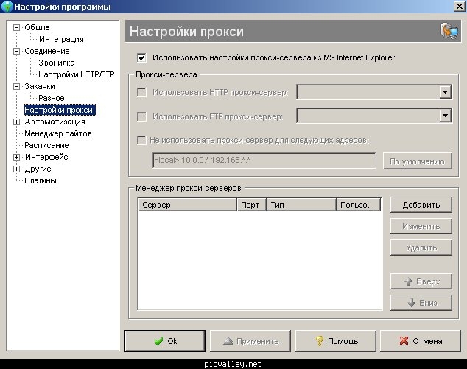
Task: Uncheck use proxy settings from MS Internet Explorer
Action: tap(141, 57)
